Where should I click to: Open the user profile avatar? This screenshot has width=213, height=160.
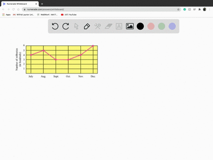(205, 9)
